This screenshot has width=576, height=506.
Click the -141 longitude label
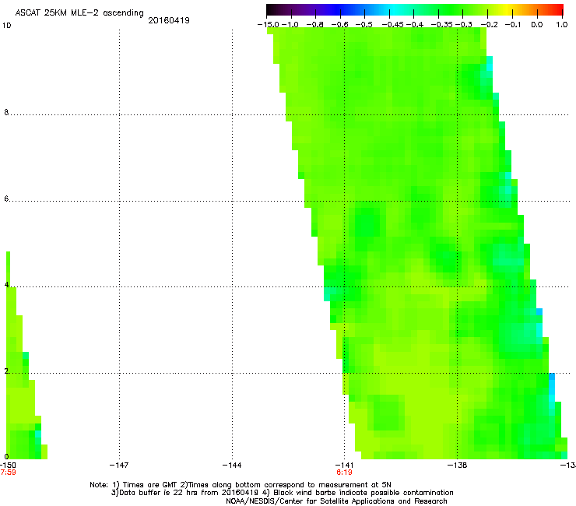[344, 466]
